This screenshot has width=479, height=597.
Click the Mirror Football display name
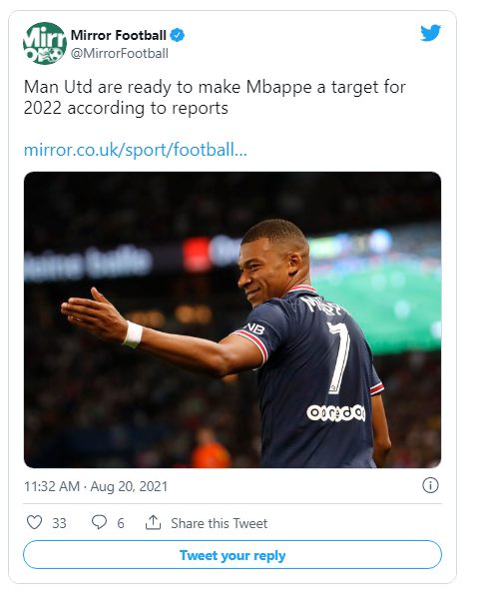(x=119, y=35)
